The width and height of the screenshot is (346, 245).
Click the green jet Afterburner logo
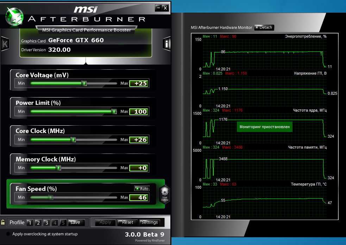point(14,16)
